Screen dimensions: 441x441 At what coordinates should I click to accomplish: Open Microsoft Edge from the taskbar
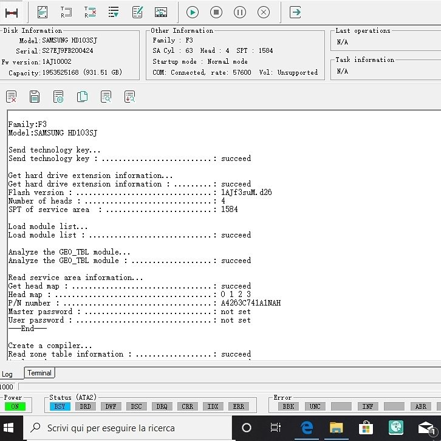pyautogui.click(x=307, y=428)
